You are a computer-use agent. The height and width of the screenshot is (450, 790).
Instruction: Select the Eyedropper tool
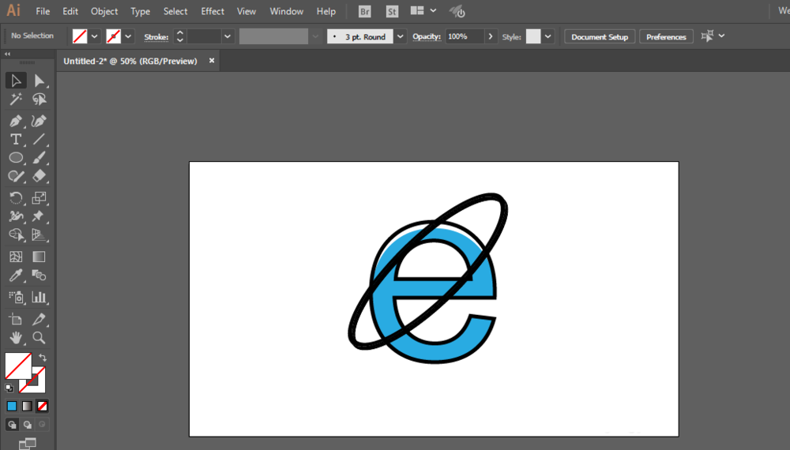coord(16,276)
